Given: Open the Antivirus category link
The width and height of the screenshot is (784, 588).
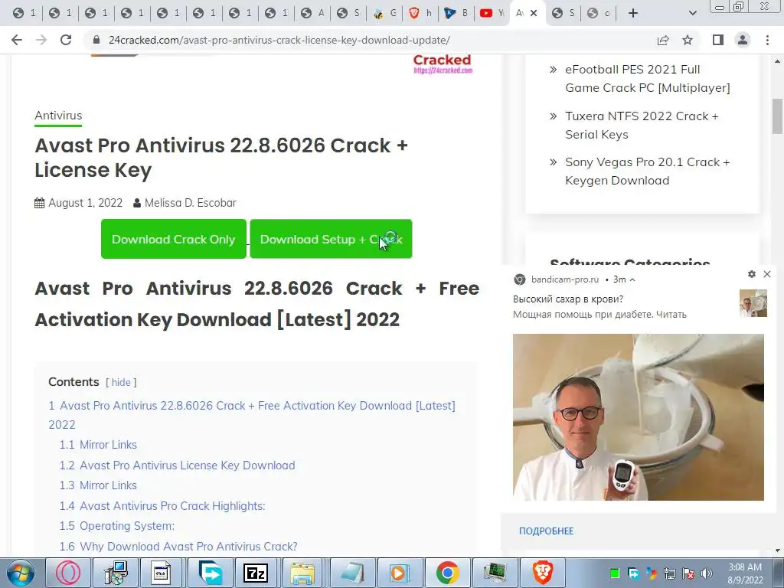Looking at the screenshot, I should click(58, 116).
